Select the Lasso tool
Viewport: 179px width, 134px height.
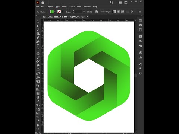point(38,34)
